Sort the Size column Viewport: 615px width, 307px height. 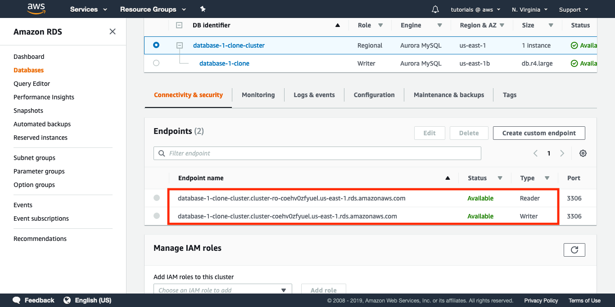tap(551, 25)
